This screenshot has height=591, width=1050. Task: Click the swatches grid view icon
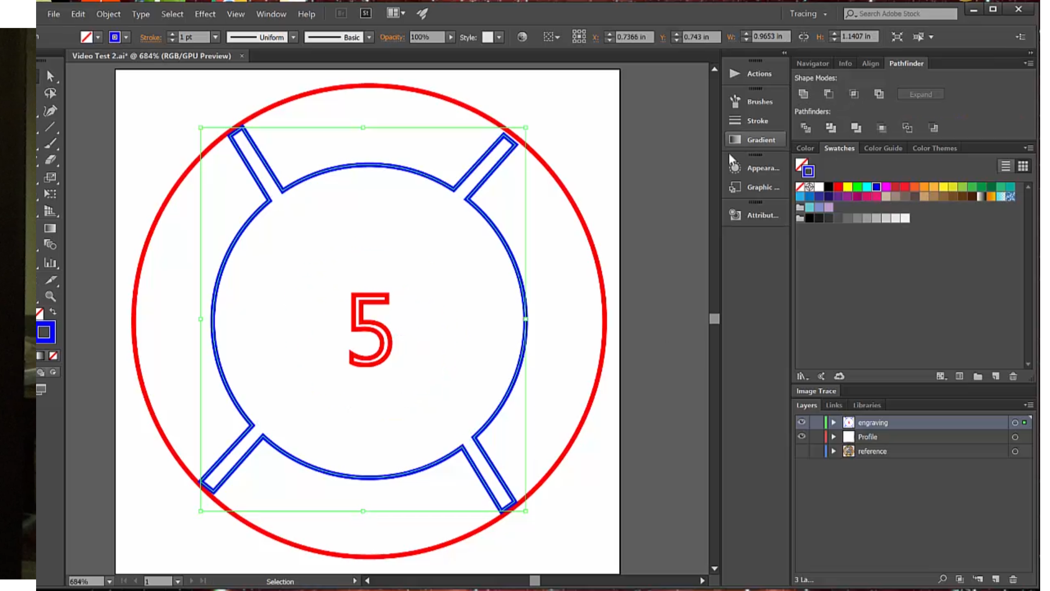(x=1023, y=166)
